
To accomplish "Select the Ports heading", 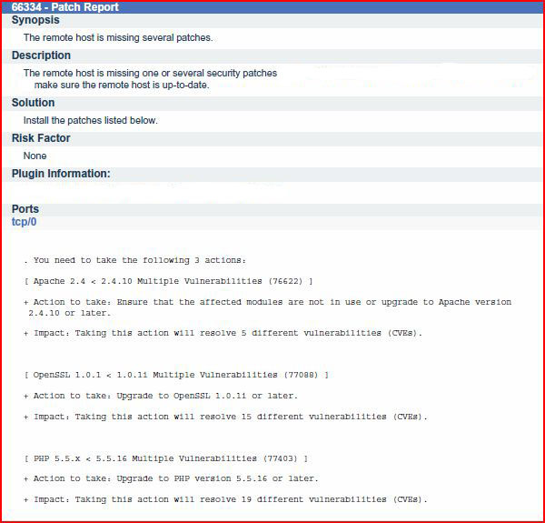I will [25, 209].
